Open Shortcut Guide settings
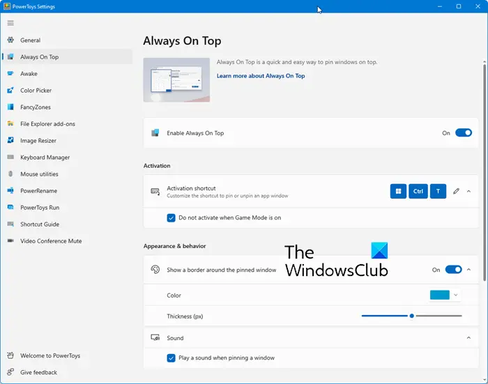The height and width of the screenshot is (384, 488). coord(67,224)
